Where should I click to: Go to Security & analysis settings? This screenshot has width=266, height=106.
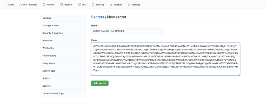(x=63, y=33)
